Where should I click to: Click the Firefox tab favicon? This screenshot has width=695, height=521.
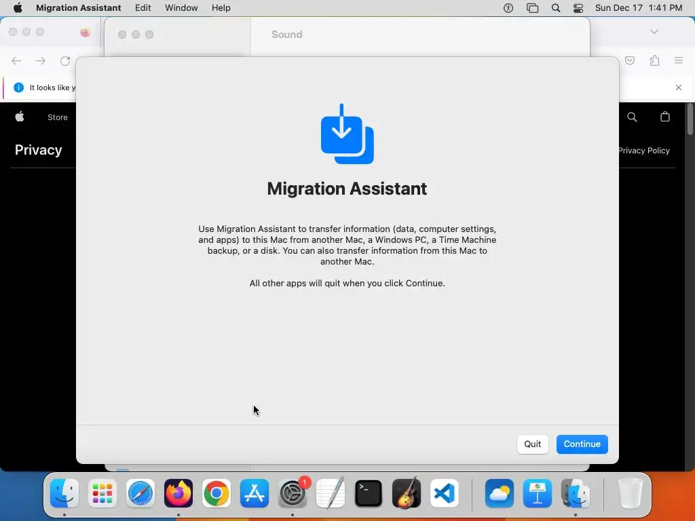85,32
